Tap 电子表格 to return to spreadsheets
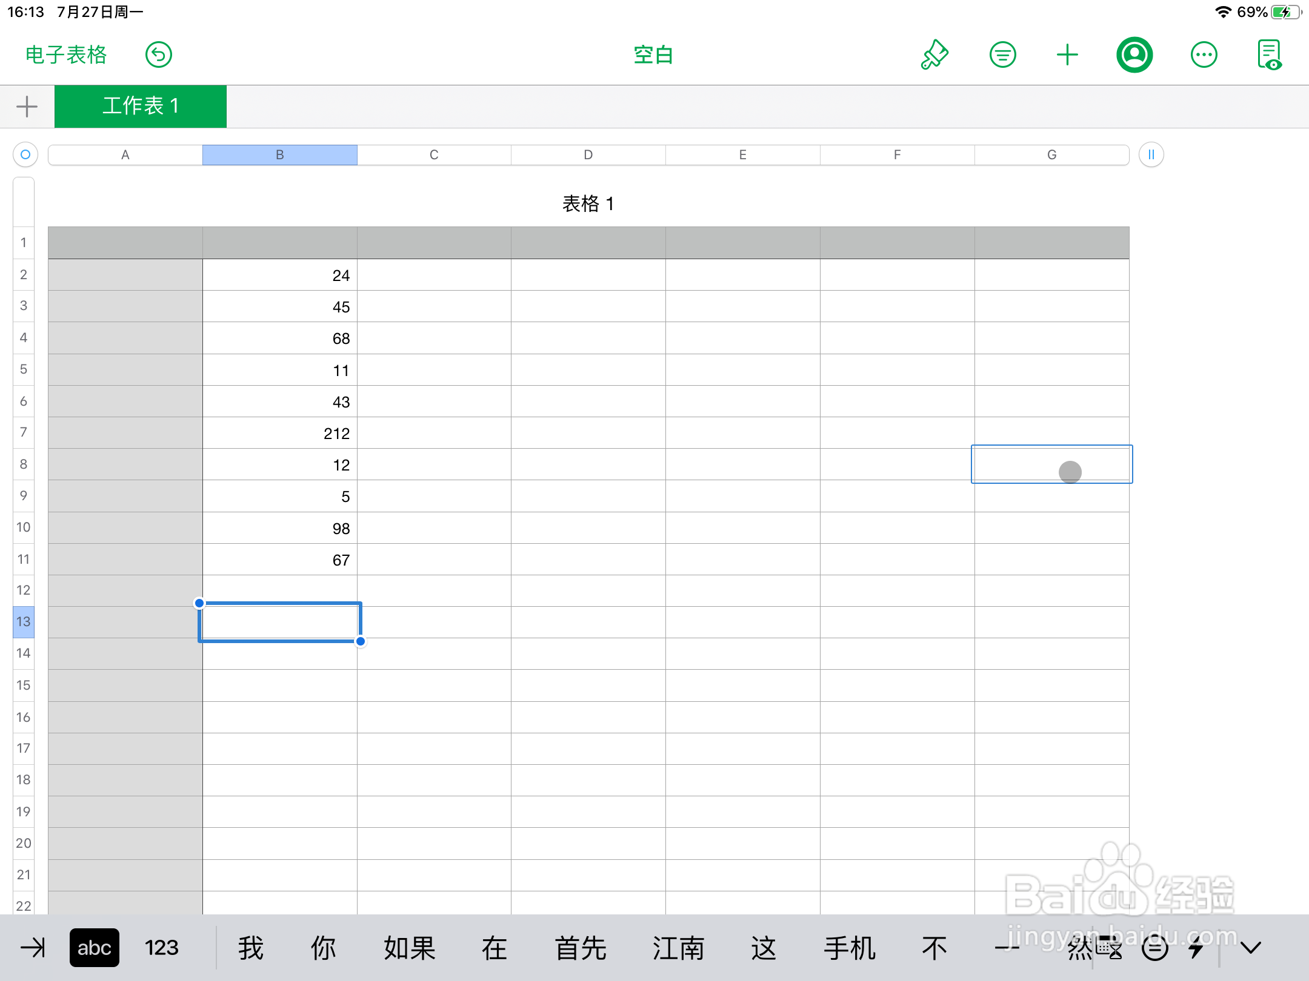Image resolution: width=1309 pixels, height=981 pixels. 65,54
